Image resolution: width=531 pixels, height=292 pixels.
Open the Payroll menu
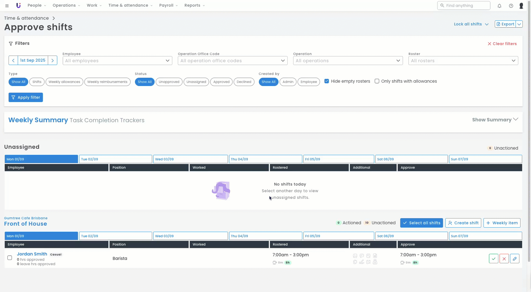[168, 5]
